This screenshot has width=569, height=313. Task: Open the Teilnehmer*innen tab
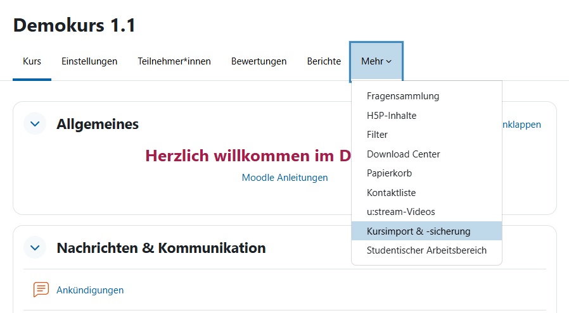point(174,61)
